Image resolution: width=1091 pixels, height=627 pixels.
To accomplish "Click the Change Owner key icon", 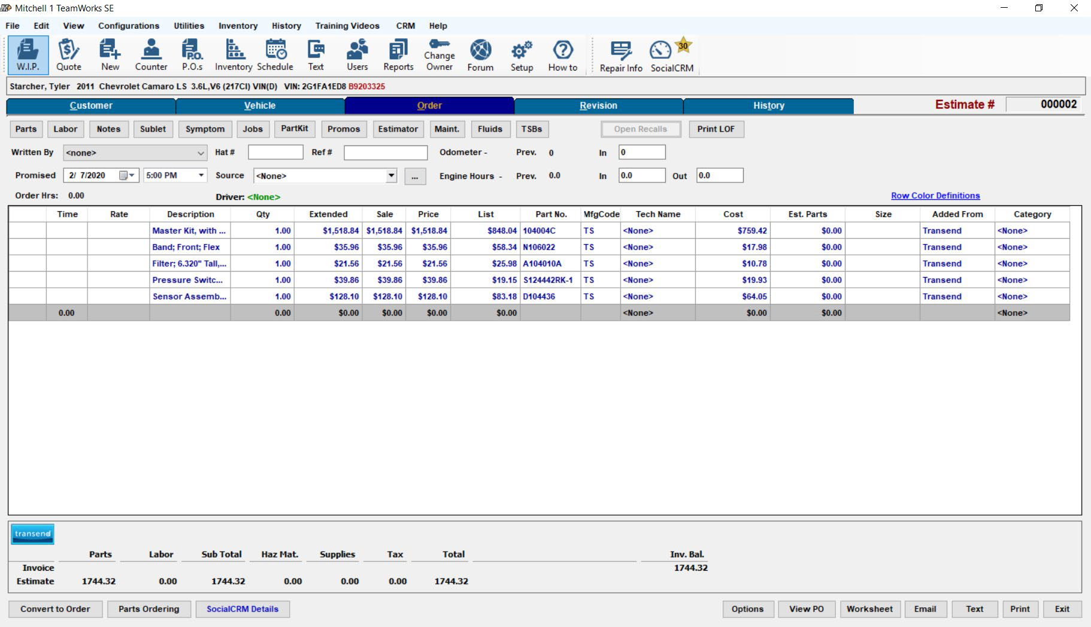I will (x=439, y=54).
